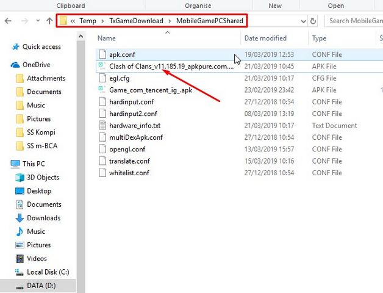383x293 pixels.
Task: Select the whitelist.conf file icon
Action: 102,173
